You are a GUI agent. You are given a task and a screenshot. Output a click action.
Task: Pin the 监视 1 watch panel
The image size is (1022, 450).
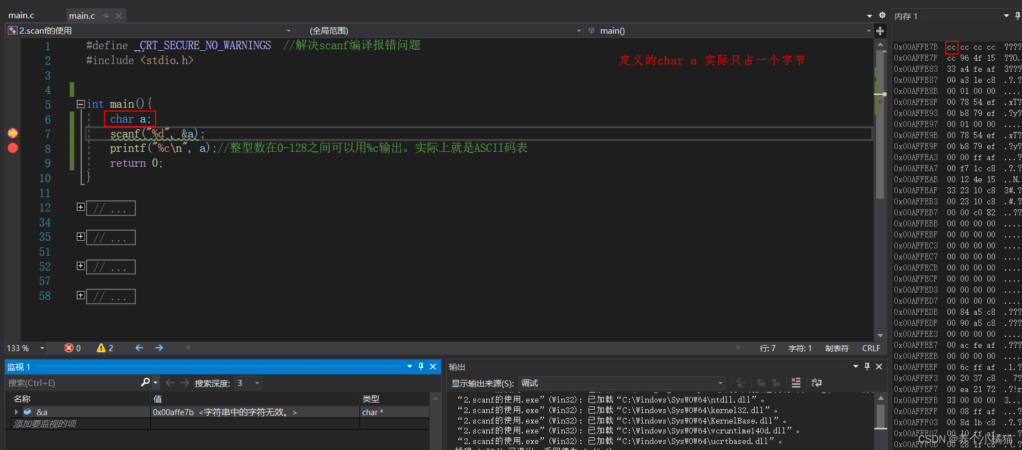click(421, 367)
